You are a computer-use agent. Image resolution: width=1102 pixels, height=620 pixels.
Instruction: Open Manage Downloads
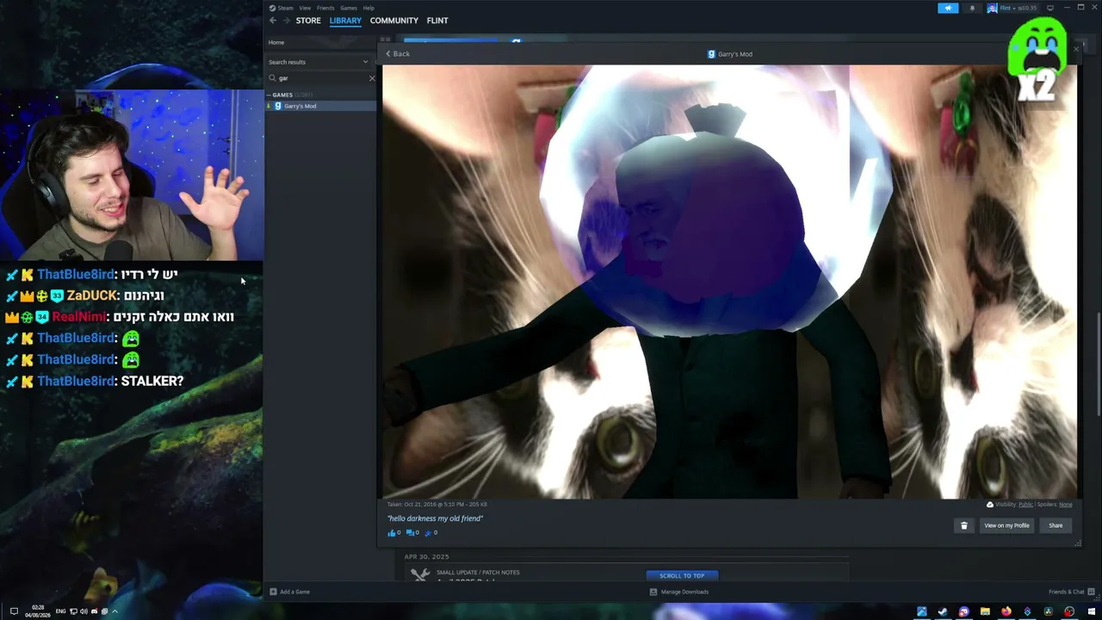coord(679,592)
